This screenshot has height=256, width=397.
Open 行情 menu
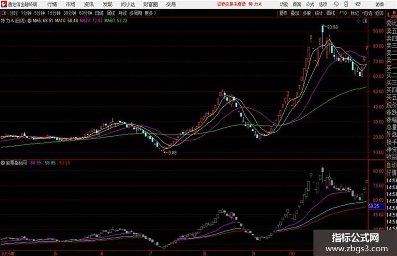(52, 4)
